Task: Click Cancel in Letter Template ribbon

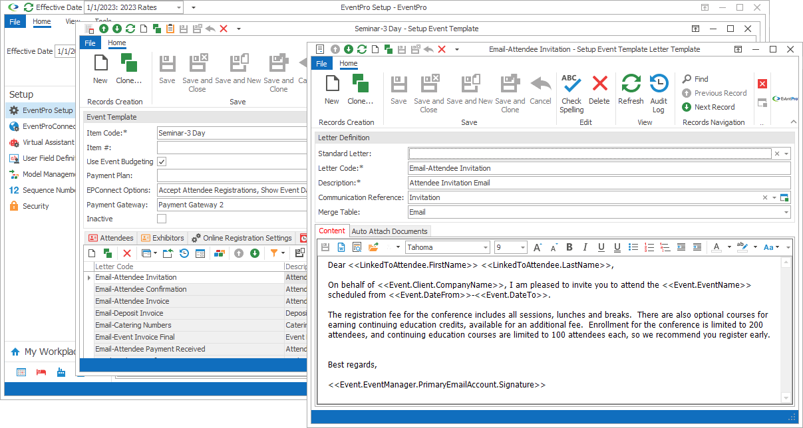Action: pos(540,89)
